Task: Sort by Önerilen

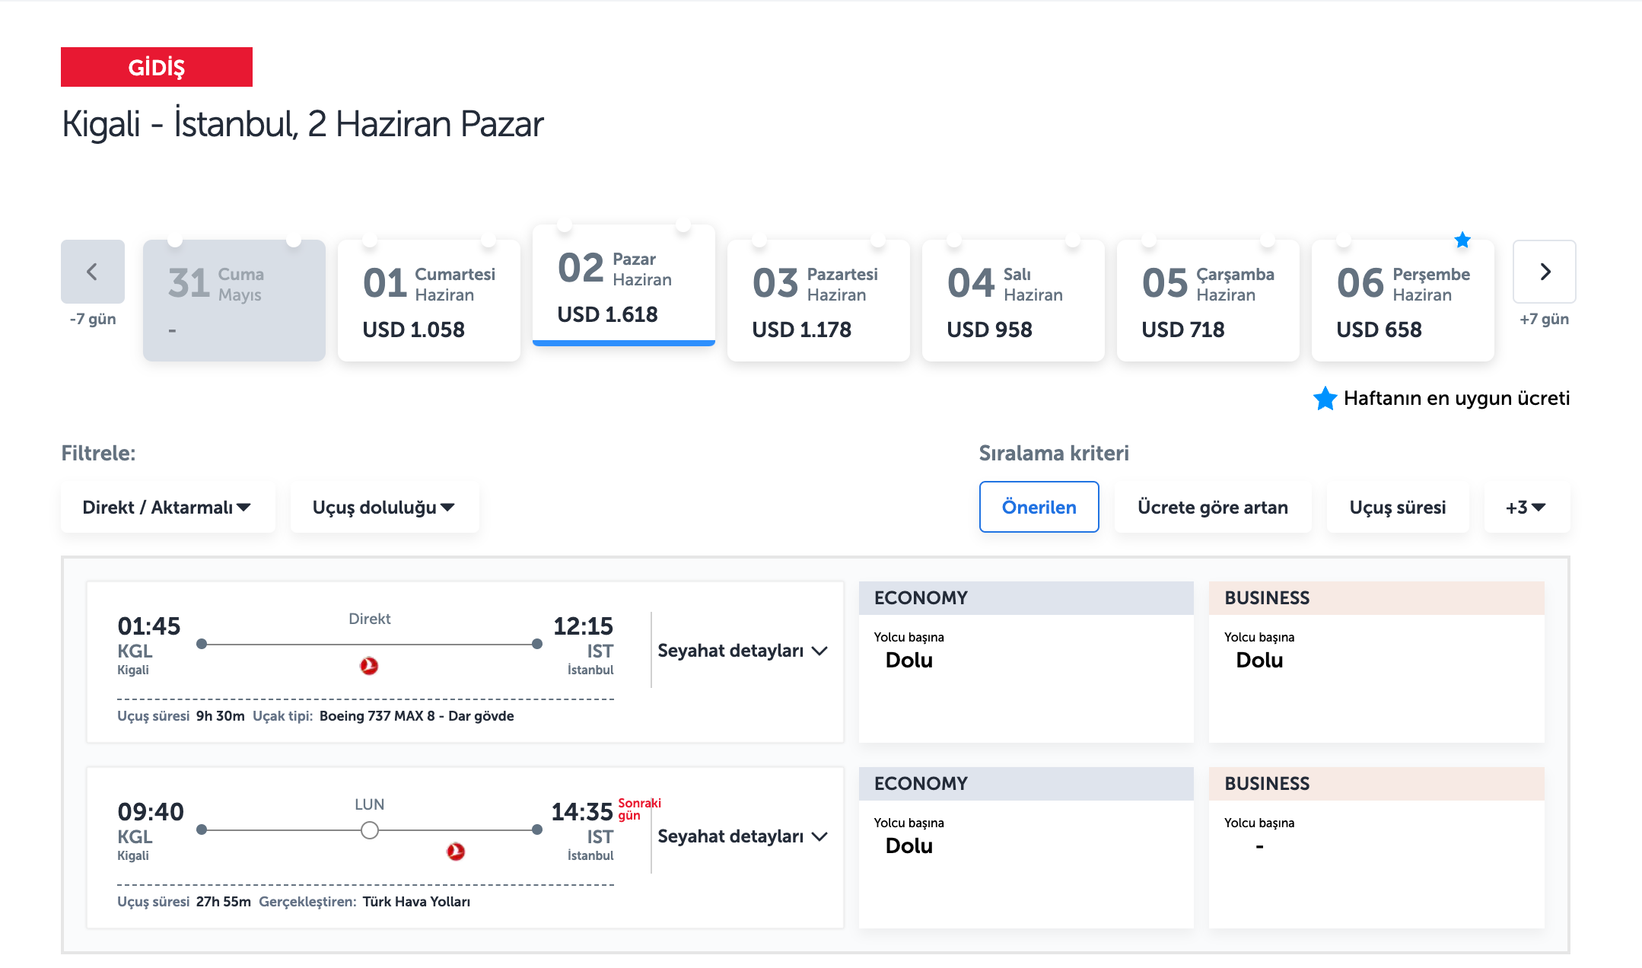Action: pos(1039,507)
